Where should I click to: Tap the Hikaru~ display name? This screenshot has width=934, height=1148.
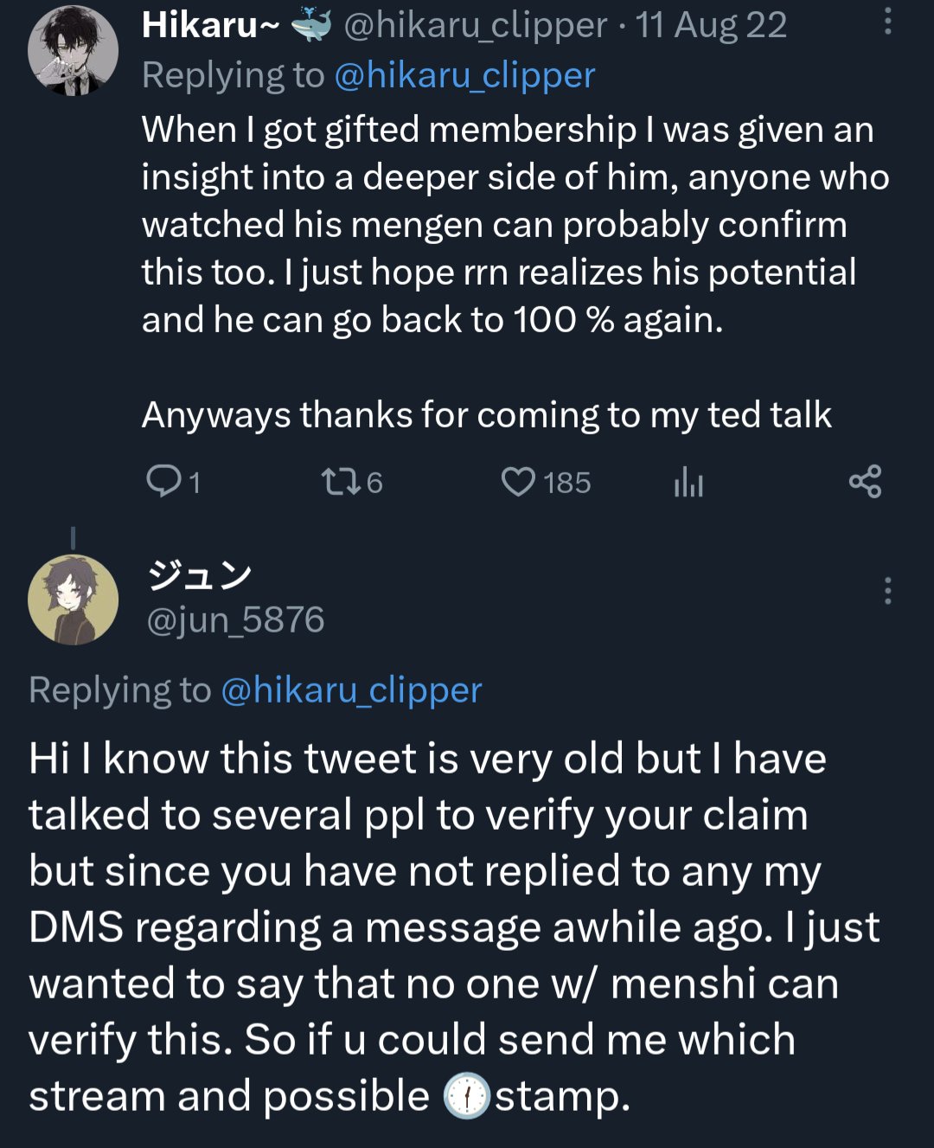(210, 25)
